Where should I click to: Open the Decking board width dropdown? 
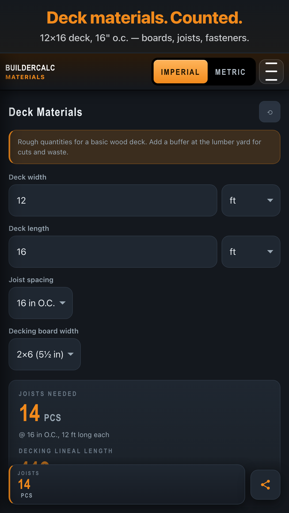tap(44, 354)
